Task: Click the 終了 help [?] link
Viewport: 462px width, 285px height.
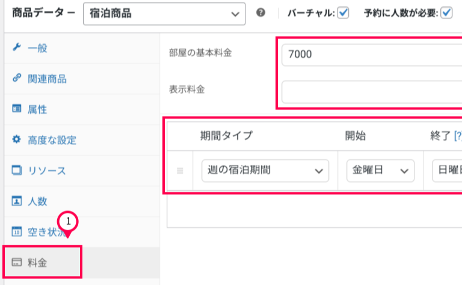Action: 456,136
